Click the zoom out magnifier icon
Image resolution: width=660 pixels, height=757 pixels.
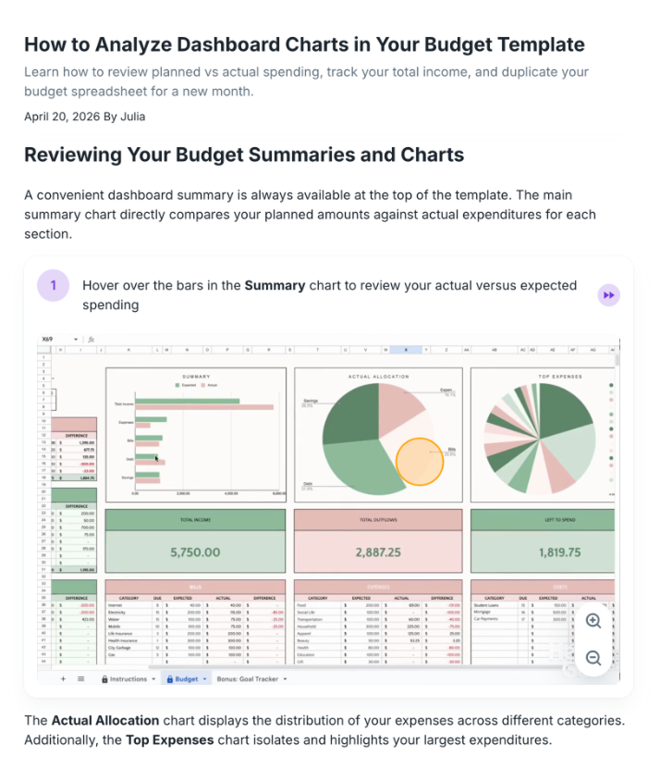point(593,658)
